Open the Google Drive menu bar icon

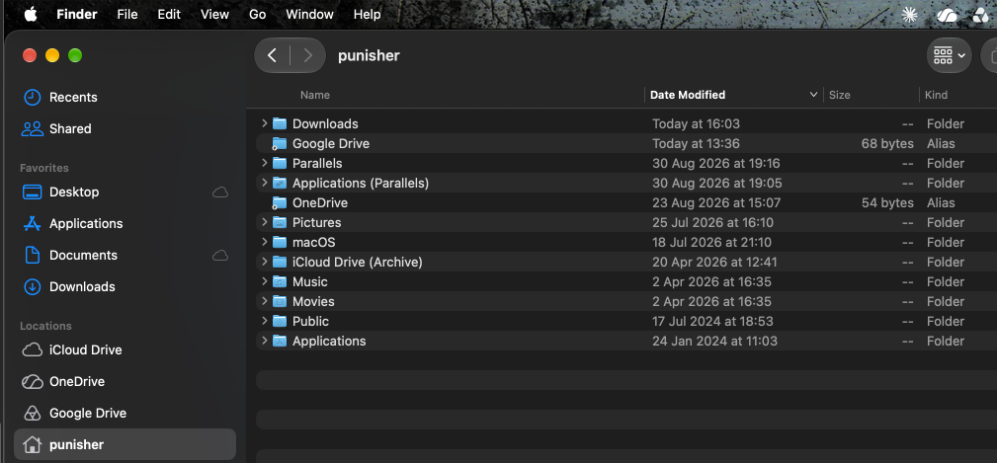980,15
